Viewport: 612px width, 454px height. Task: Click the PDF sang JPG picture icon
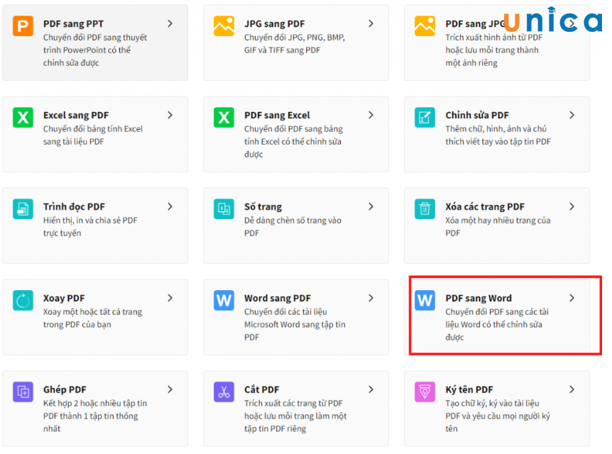[x=424, y=23]
